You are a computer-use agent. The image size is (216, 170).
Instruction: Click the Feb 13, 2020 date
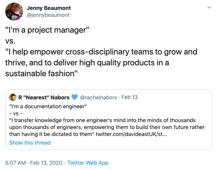(47, 163)
